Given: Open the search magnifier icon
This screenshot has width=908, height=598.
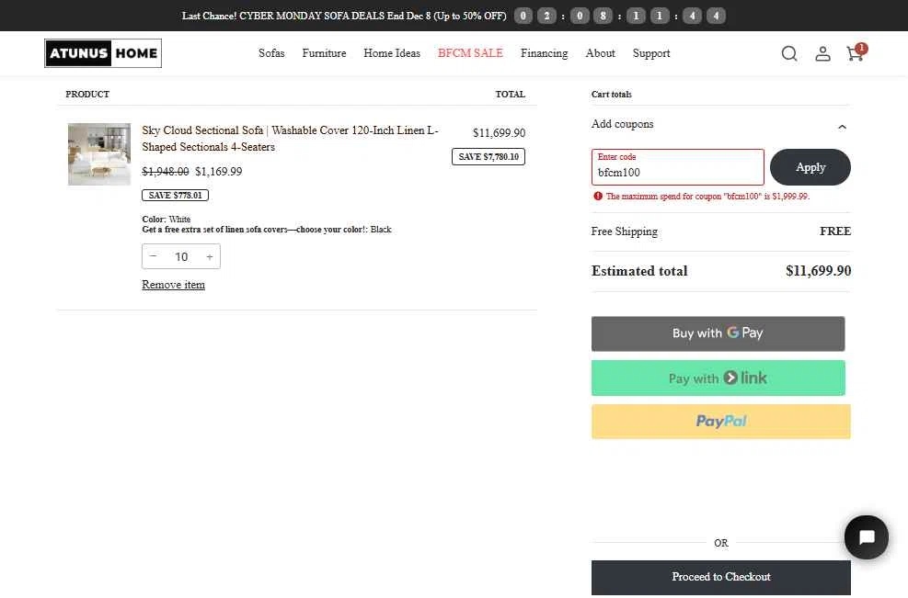Looking at the screenshot, I should pyautogui.click(x=788, y=53).
